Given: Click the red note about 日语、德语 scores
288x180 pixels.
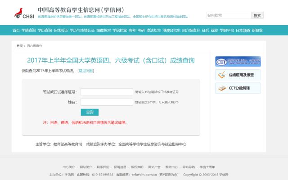Looking at the screenshot, I should point(85,122).
